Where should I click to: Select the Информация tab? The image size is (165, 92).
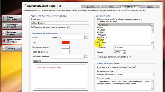point(130,7)
